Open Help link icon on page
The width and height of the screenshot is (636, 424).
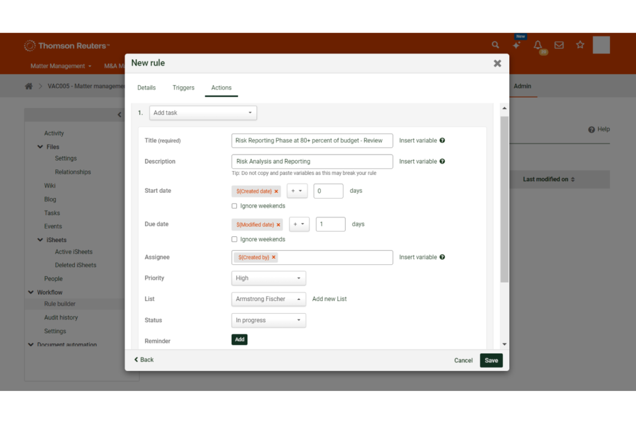(591, 129)
